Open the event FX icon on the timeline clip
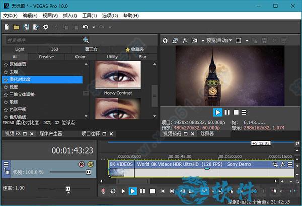Screen dimensions: 302x206 click(283, 164)
